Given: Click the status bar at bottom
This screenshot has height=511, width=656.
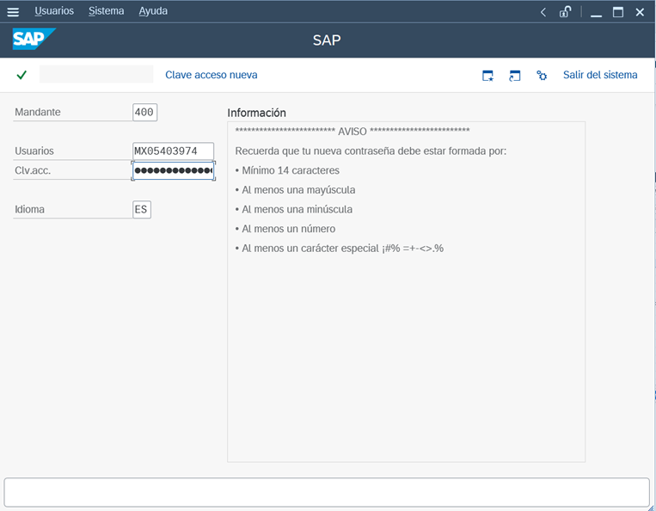Looking at the screenshot, I should pyautogui.click(x=327, y=492).
